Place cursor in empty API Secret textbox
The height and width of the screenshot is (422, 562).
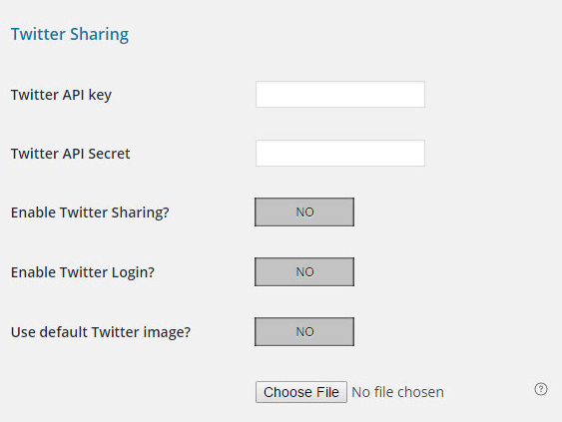pos(340,154)
